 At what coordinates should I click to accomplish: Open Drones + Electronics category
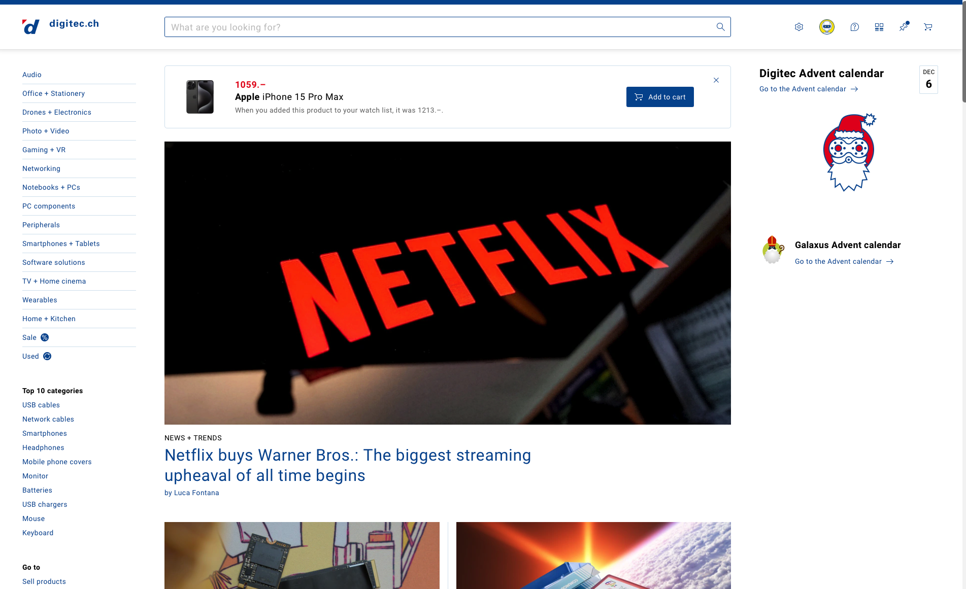pos(57,112)
